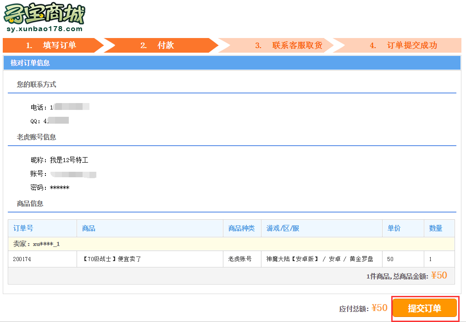The width and height of the screenshot is (466, 322).
Task: Click seller name xu****_1
Action: click(x=46, y=244)
